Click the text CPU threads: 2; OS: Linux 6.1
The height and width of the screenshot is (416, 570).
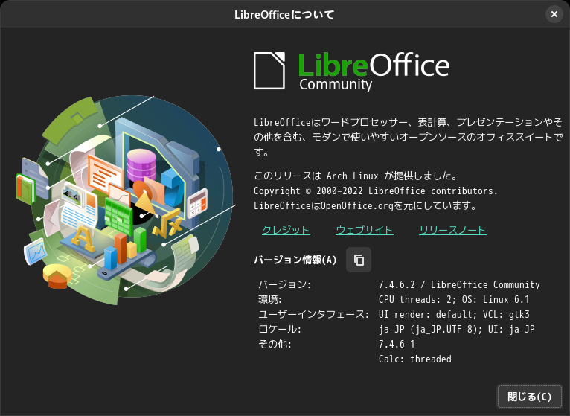[454, 299]
